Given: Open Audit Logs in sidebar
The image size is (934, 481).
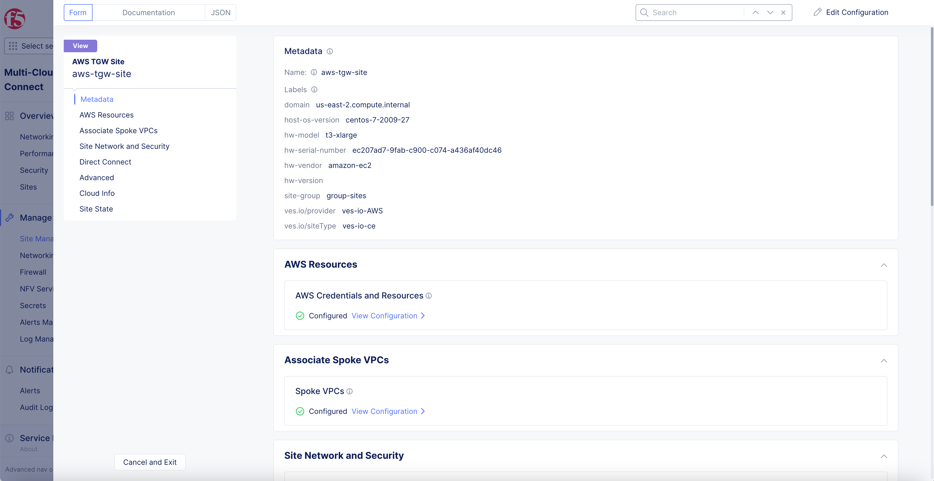Looking at the screenshot, I should pos(36,407).
